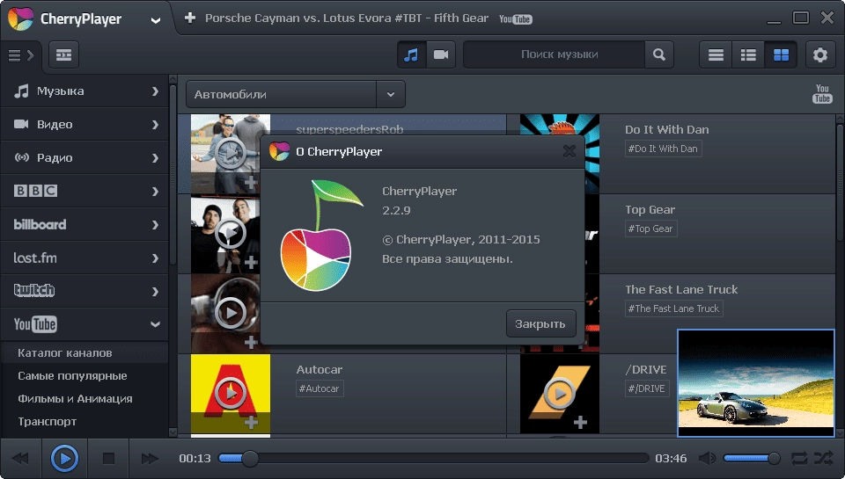Play the second channel thumbnail with two men
845x479 pixels.
[x=230, y=233]
